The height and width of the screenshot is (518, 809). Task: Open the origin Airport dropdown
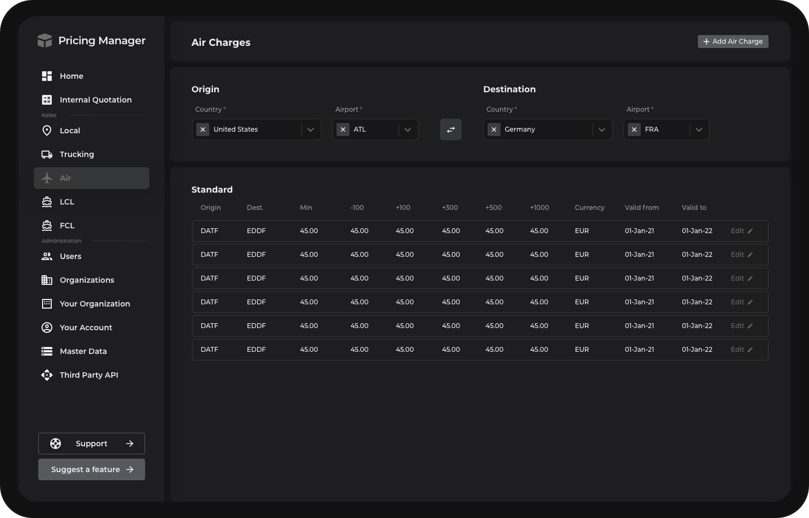408,129
